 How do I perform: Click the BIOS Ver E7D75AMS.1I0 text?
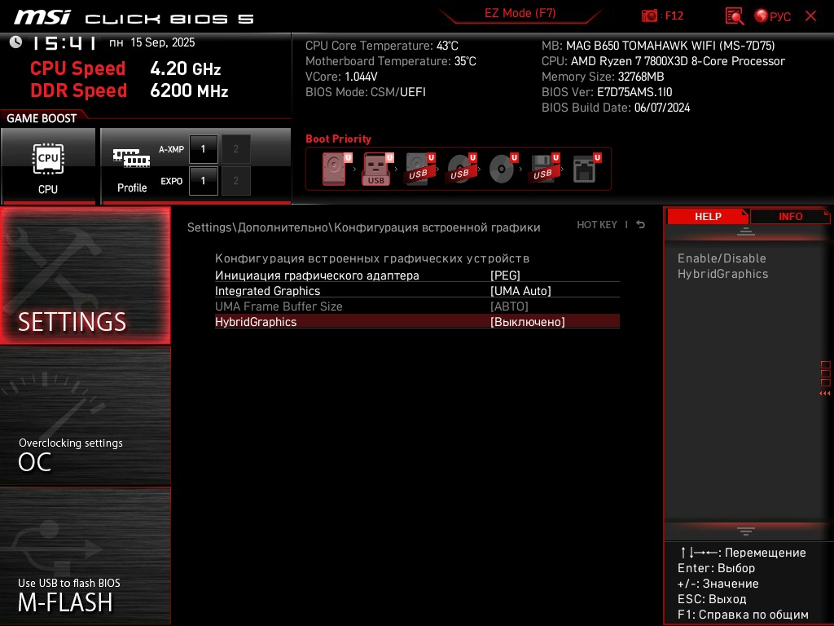click(607, 92)
